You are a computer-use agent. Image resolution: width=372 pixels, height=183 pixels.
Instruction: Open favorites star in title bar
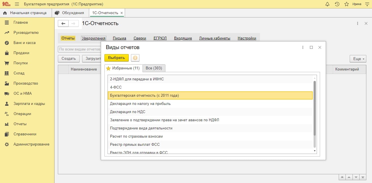click(x=347, y=4)
